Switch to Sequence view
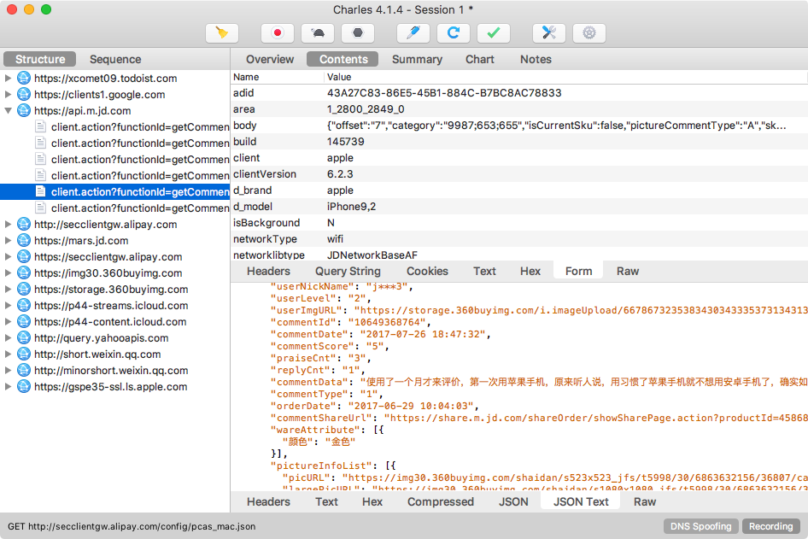The width and height of the screenshot is (808, 539). click(115, 59)
